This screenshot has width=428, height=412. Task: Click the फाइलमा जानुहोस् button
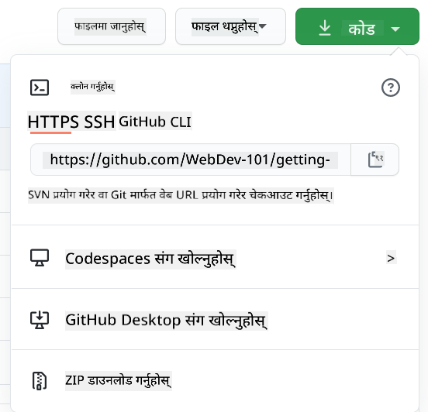point(112,26)
